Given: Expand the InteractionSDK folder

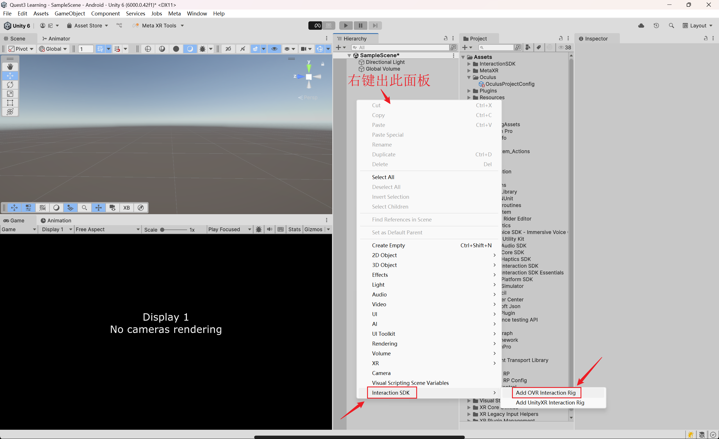Looking at the screenshot, I should [469, 64].
